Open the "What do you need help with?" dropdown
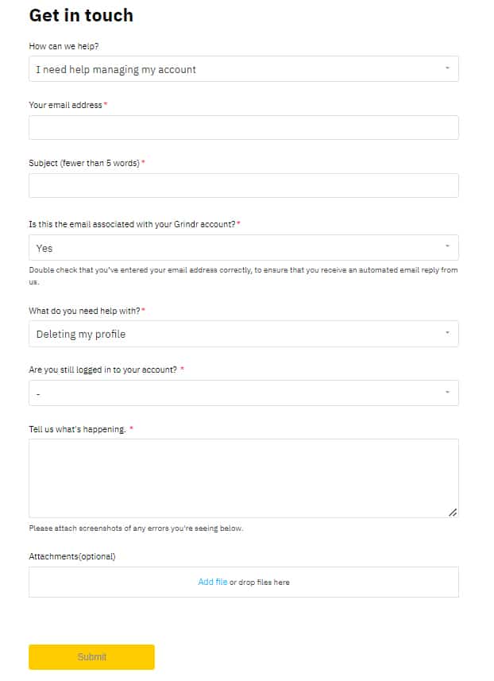 point(243,333)
